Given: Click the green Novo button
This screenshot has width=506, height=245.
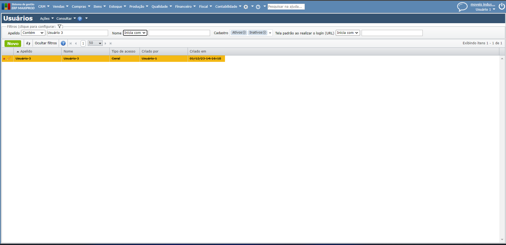Looking at the screenshot, I should [13, 43].
